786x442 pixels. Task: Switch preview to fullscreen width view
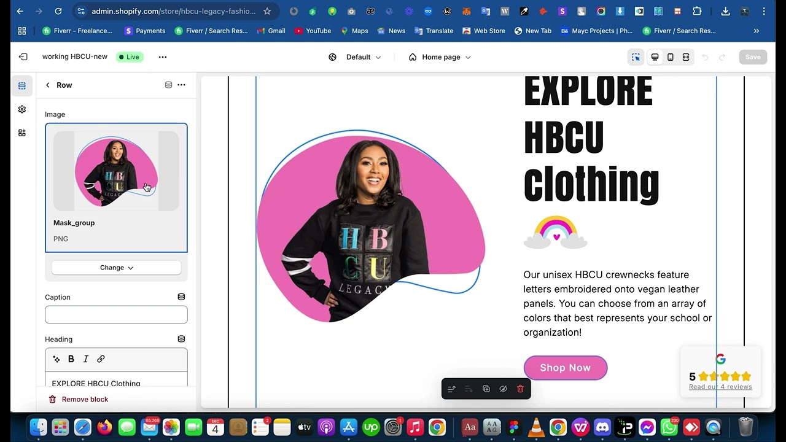pyautogui.click(x=686, y=56)
